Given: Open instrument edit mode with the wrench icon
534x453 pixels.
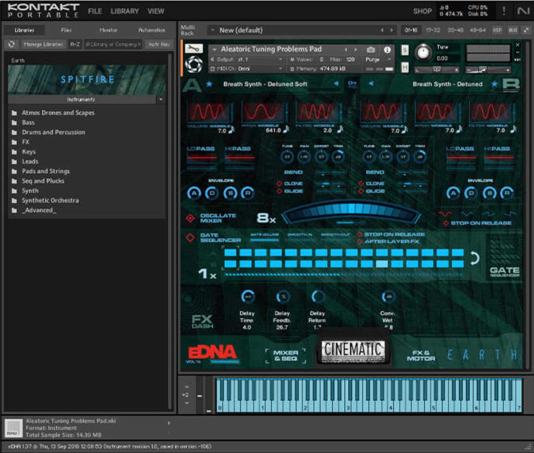Looking at the screenshot, I should 193,49.
